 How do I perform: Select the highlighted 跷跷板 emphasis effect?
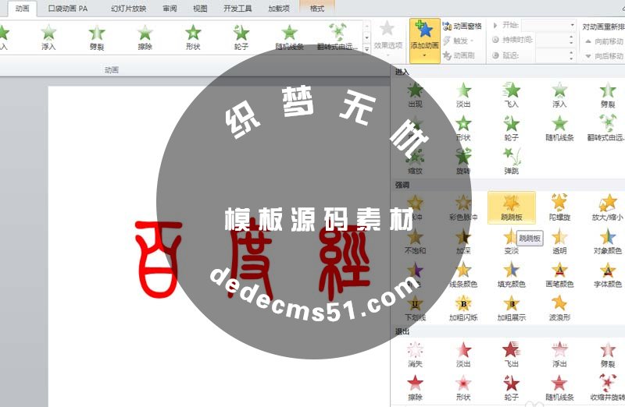(x=512, y=207)
